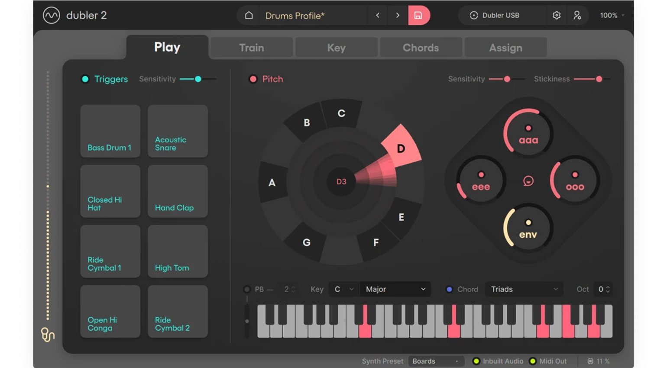The image size is (667, 368).
Task: Click the CPU usage 11 % icon
Action: pyautogui.click(x=590, y=361)
